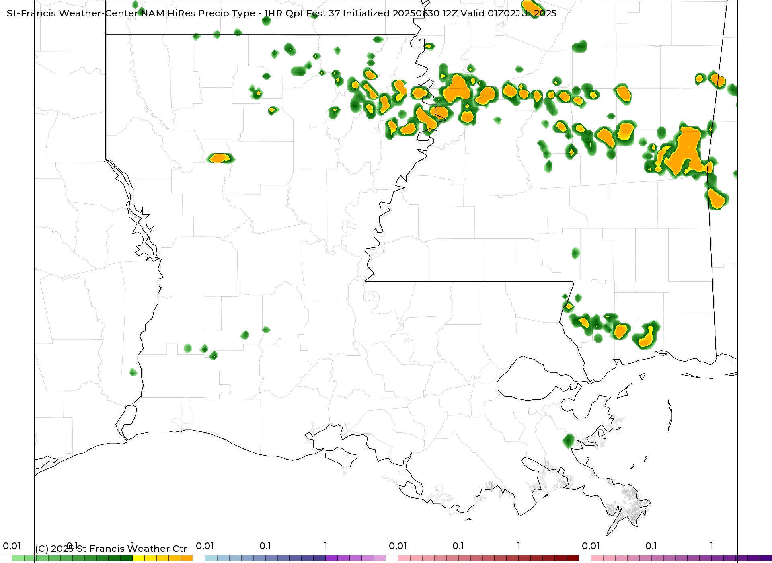772x563 pixels.
Task: Select the 0.1 label above the pink-purple scale
Action: click(651, 546)
